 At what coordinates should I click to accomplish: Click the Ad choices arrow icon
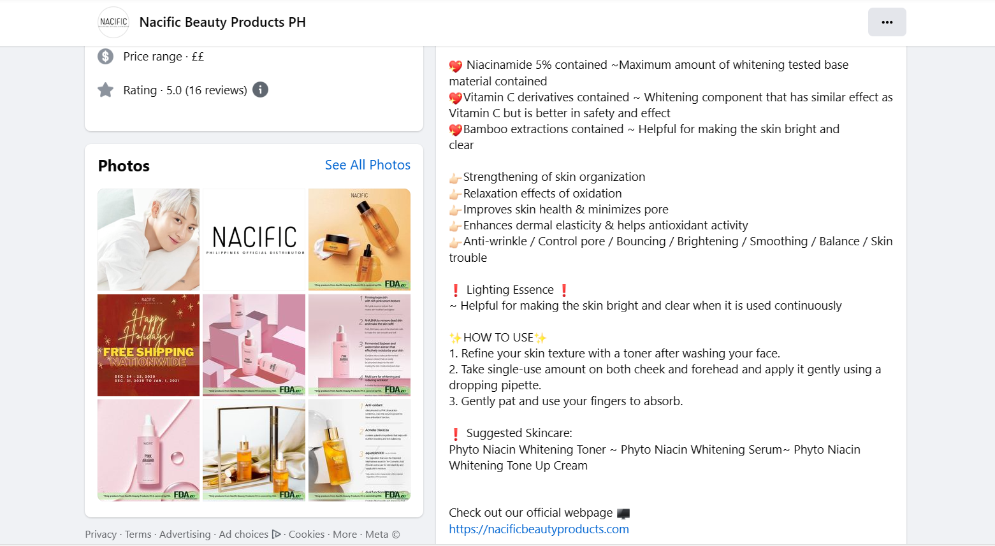pyautogui.click(x=277, y=535)
